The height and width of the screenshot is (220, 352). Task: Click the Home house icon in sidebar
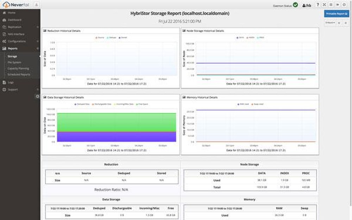coord(4,13)
